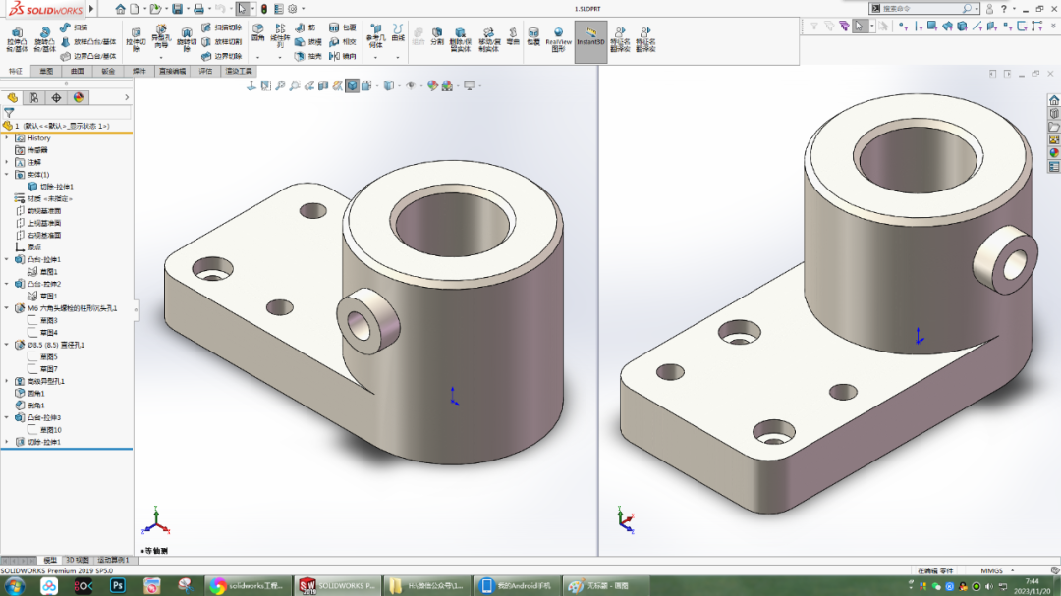Image resolution: width=1061 pixels, height=596 pixels.
Task: Click the Wrap (包覆) tool
Action: (x=343, y=27)
